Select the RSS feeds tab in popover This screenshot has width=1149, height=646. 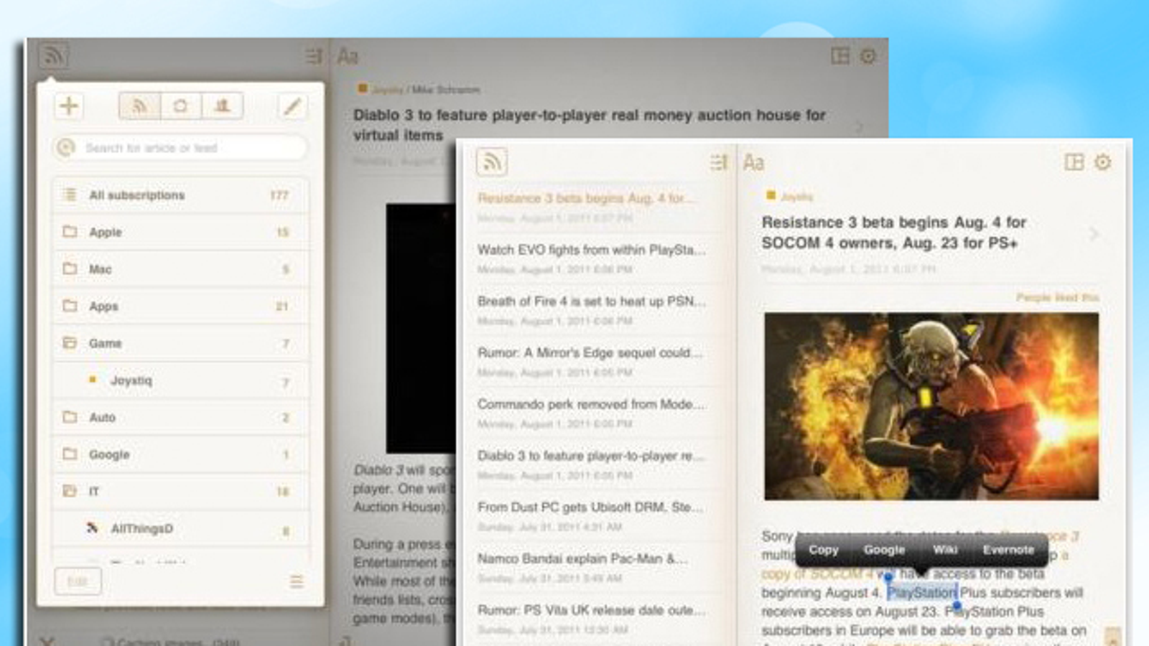(139, 106)
